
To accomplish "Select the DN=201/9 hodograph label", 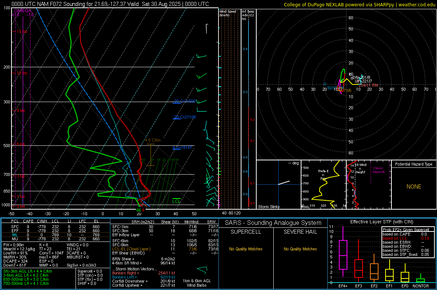I will (361, 77).
